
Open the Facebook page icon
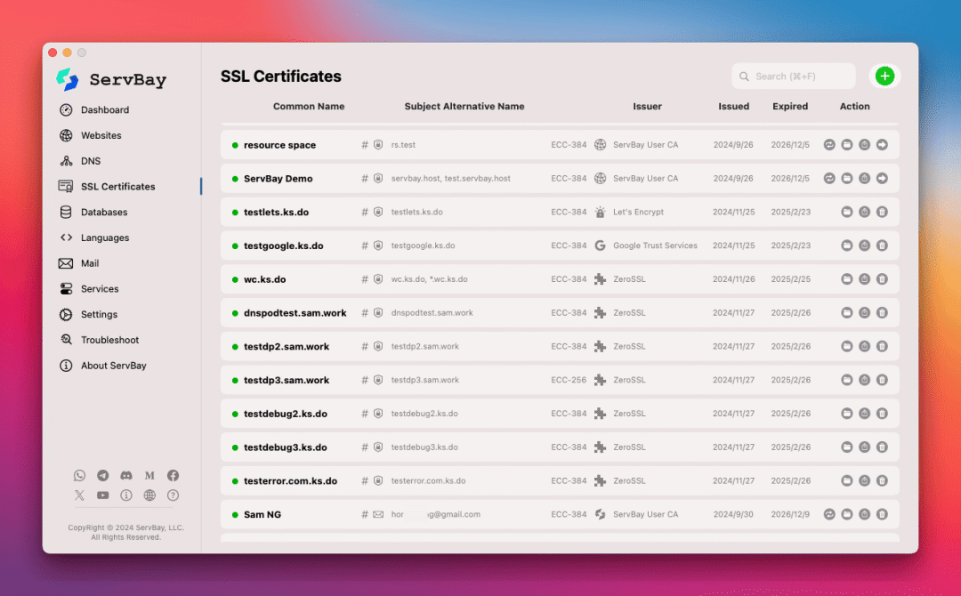173,475
